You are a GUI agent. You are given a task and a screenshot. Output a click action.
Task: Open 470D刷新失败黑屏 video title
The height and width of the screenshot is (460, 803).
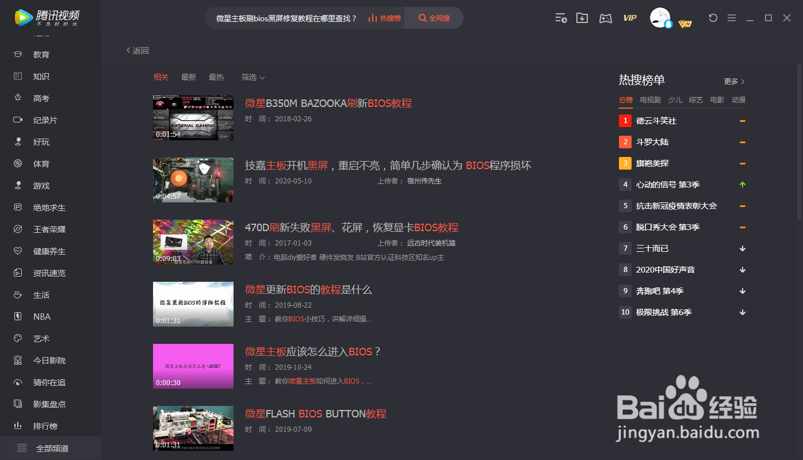(351, 228)
